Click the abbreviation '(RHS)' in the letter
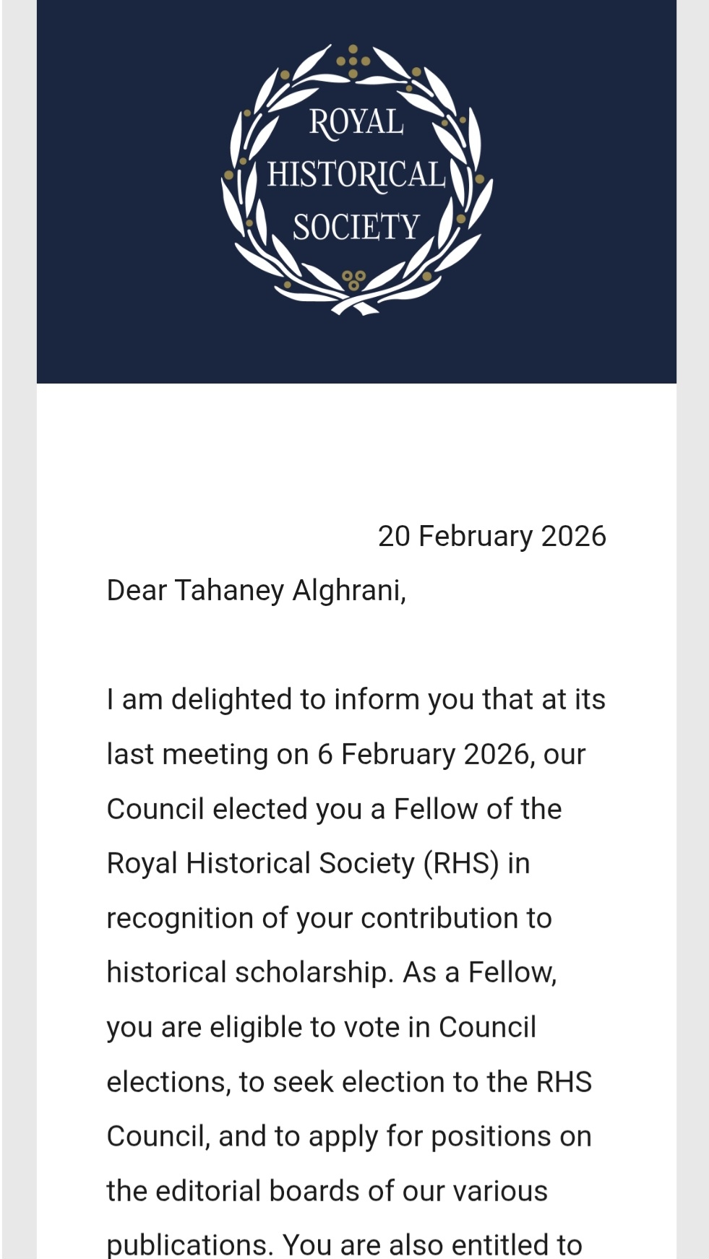Image resolution: width=709 pixels, height=1259 pixels. coord(461,863)
